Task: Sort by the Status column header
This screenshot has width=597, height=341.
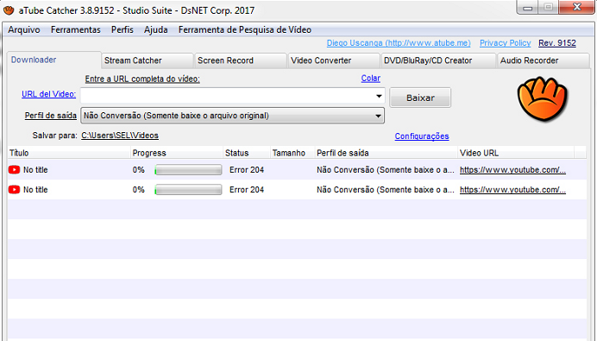Action: (247, 153)
